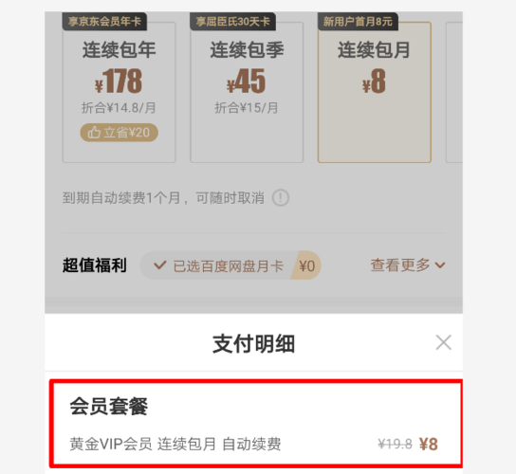
Task: Click the 会员套餐 section heading
Action: pos(108,407)
